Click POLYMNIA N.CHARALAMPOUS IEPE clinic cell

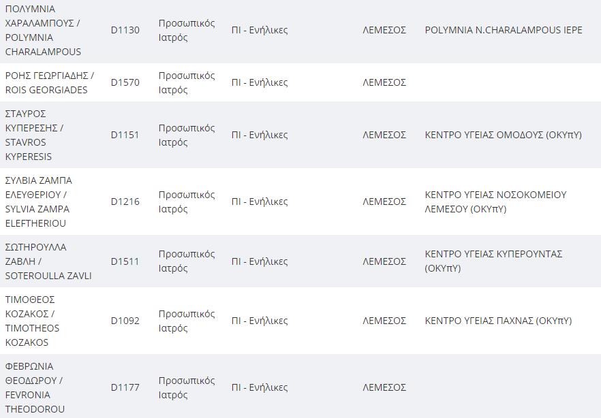click(x=504, y=30)
